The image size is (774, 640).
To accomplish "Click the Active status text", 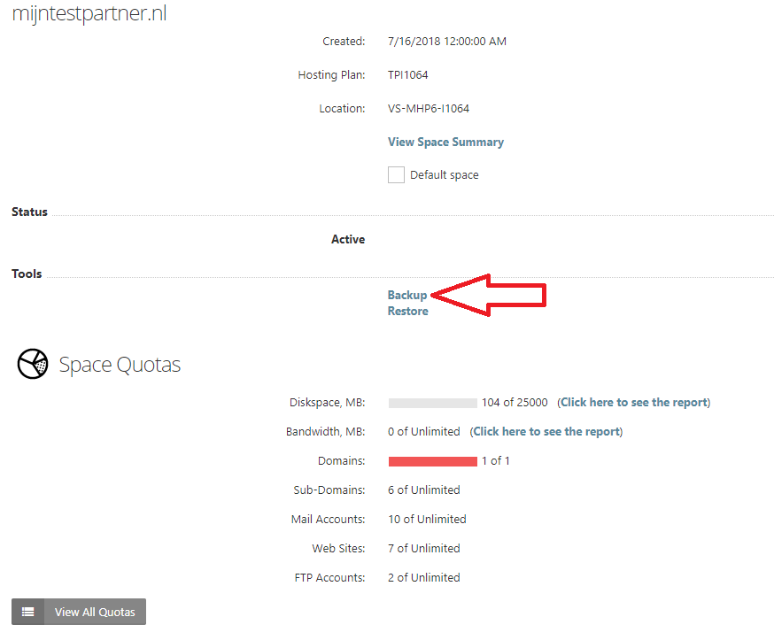I will (x=348, y=239).
